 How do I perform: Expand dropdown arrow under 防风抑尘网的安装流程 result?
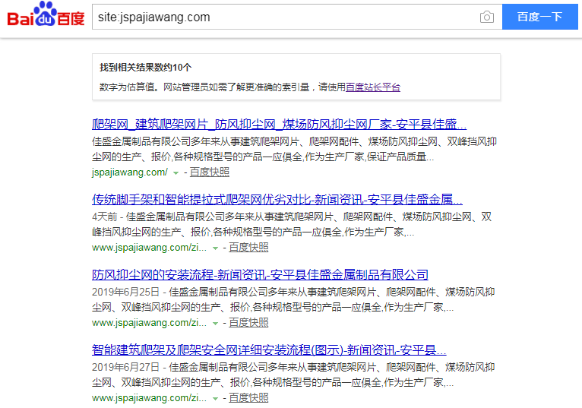pyautogui.click(x=215, y=324)
